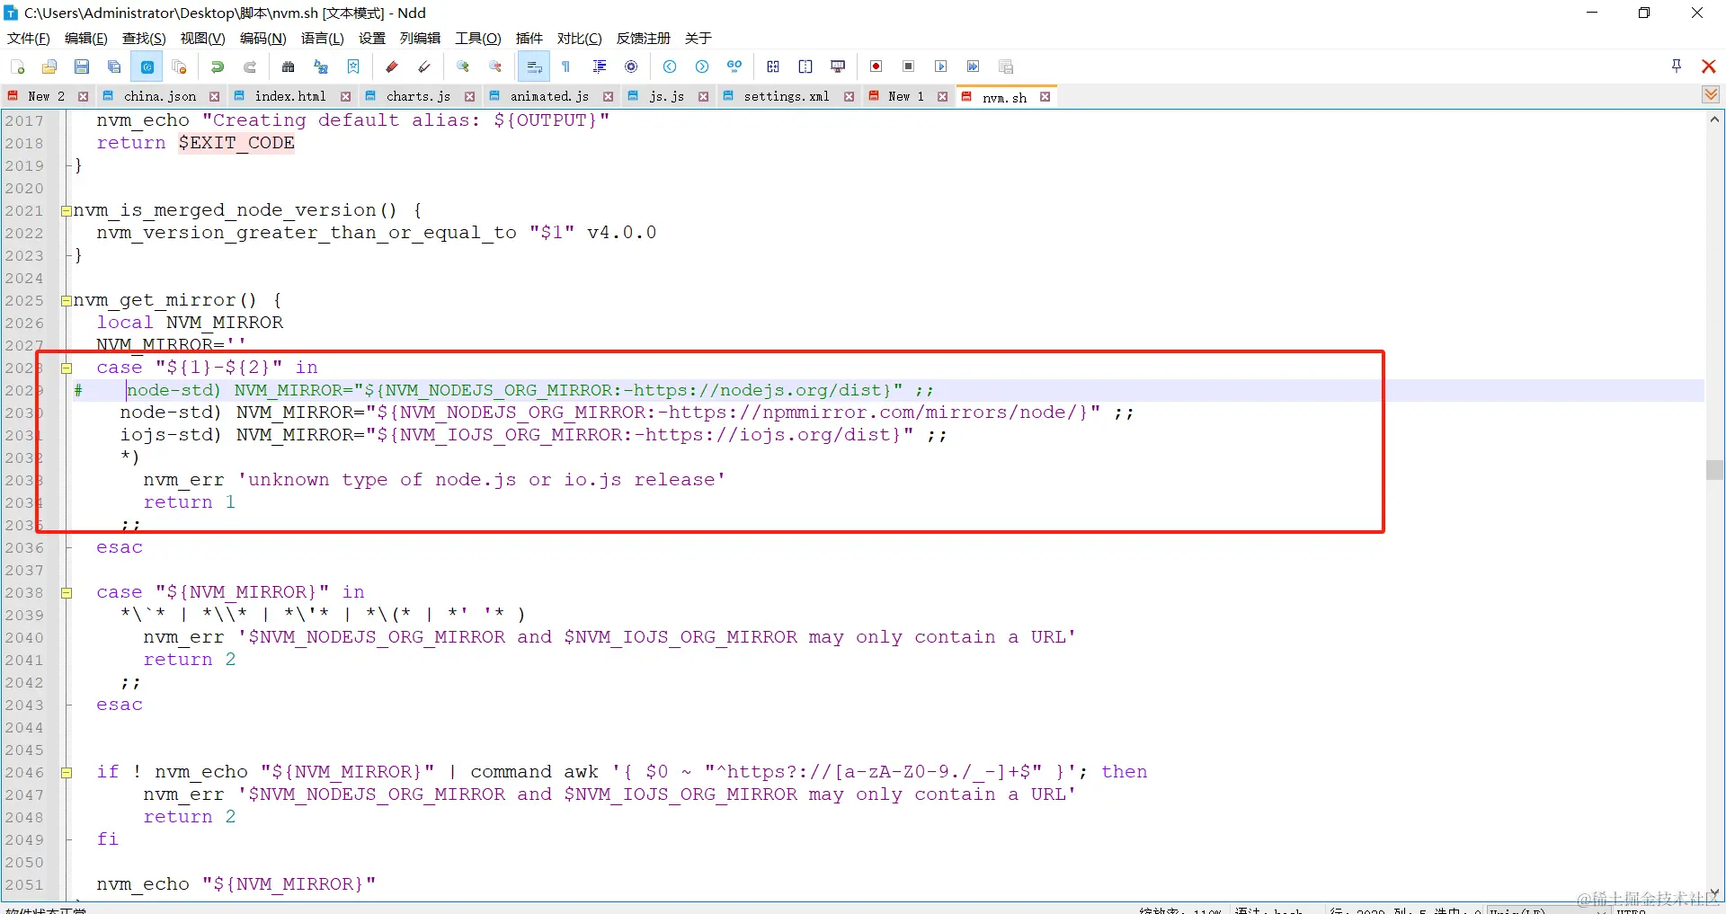Click the zoom in magnifier icon
The width and height of the screenshot is (1726, 914).
(x=463, y=67)
